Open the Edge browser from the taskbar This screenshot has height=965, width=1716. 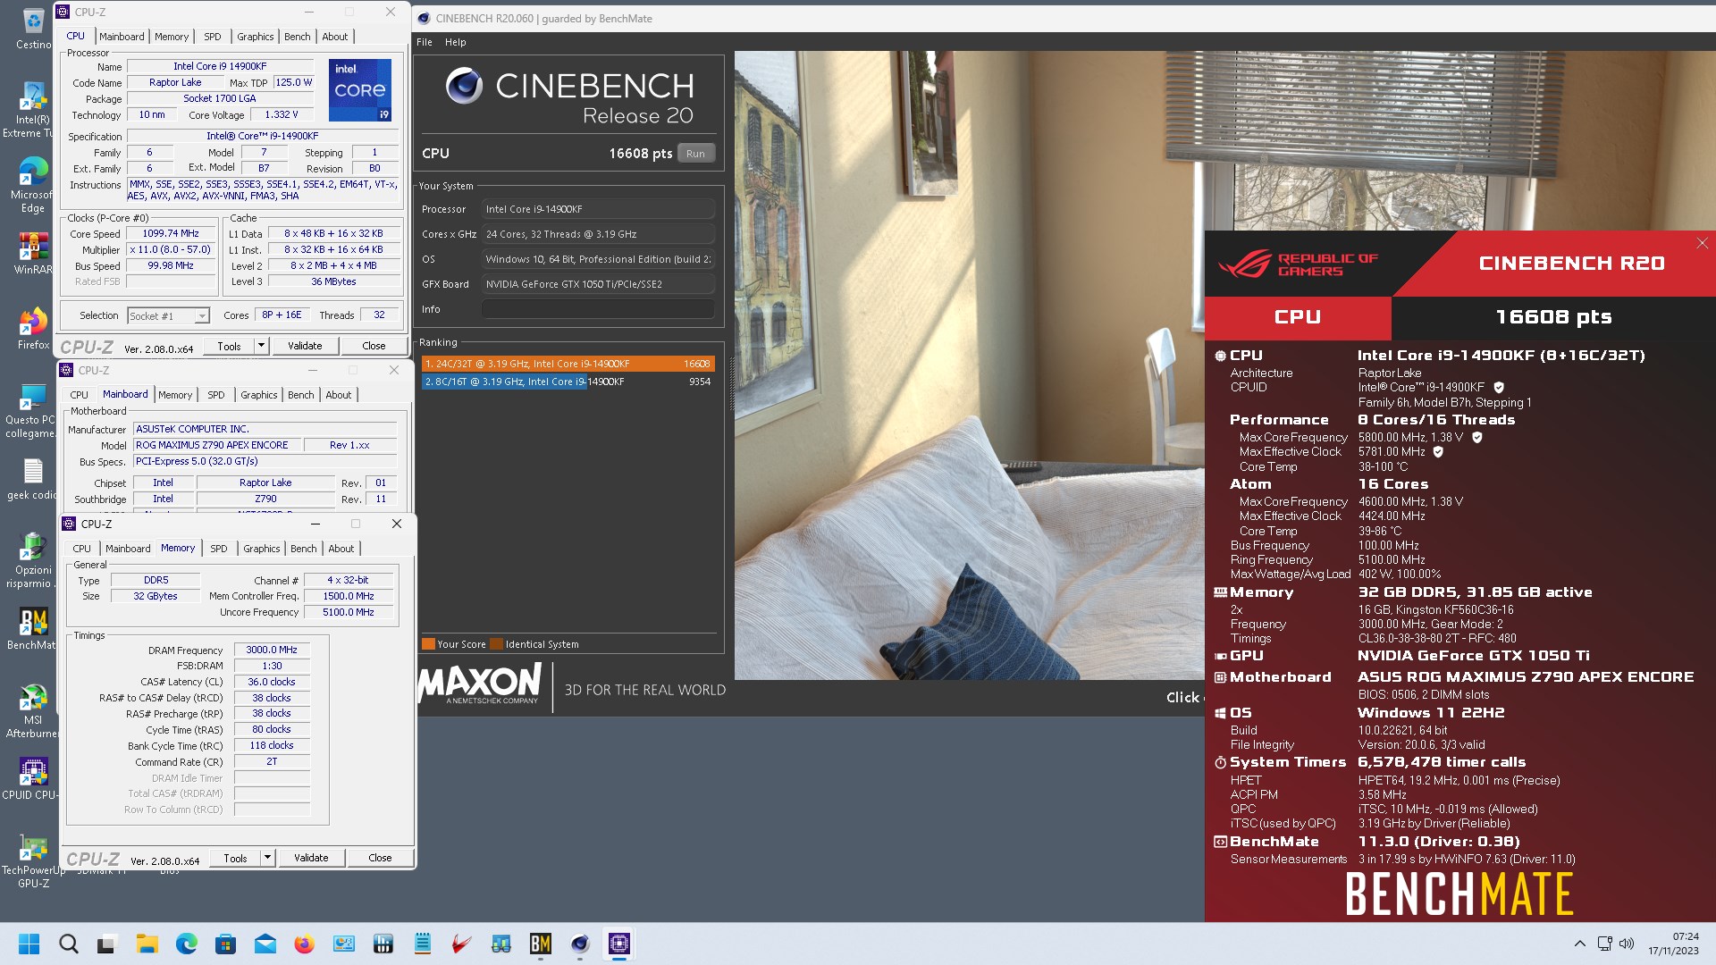pos(186,944)
